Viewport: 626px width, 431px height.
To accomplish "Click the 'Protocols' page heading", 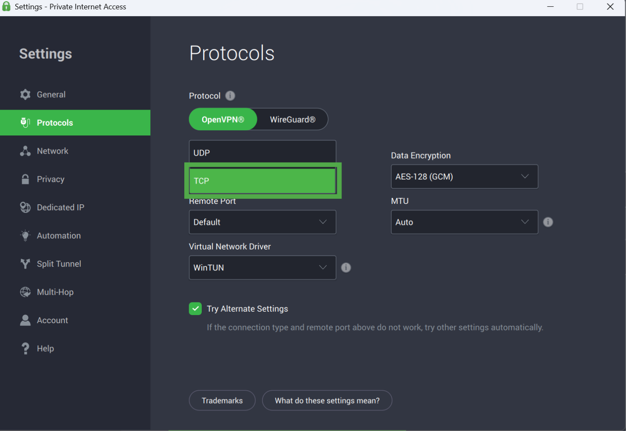I will pyautogui.click(x=232, y=53).
